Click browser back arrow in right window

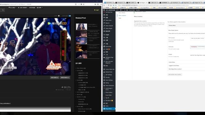[x=104, y=5]
